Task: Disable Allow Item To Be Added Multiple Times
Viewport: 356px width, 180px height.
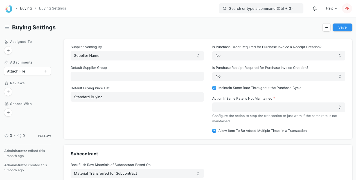Action: [214, 131]
